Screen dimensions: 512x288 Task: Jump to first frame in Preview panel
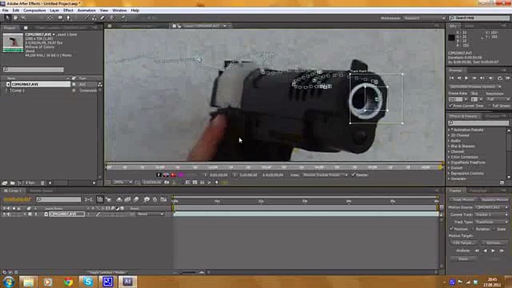452,78
